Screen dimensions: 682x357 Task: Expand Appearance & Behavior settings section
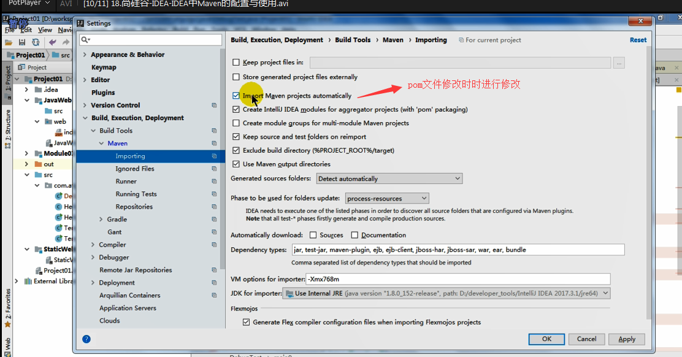pyautogui.click(x=85, y=55)
